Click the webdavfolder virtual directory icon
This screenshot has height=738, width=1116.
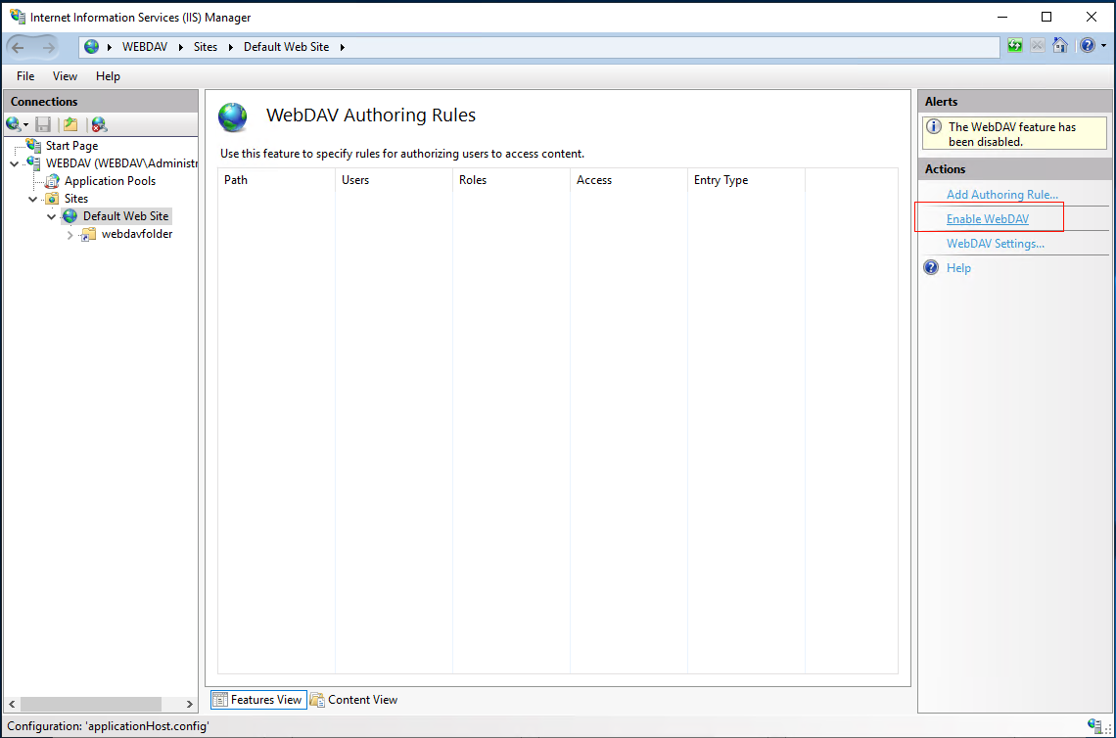(88, 234)
